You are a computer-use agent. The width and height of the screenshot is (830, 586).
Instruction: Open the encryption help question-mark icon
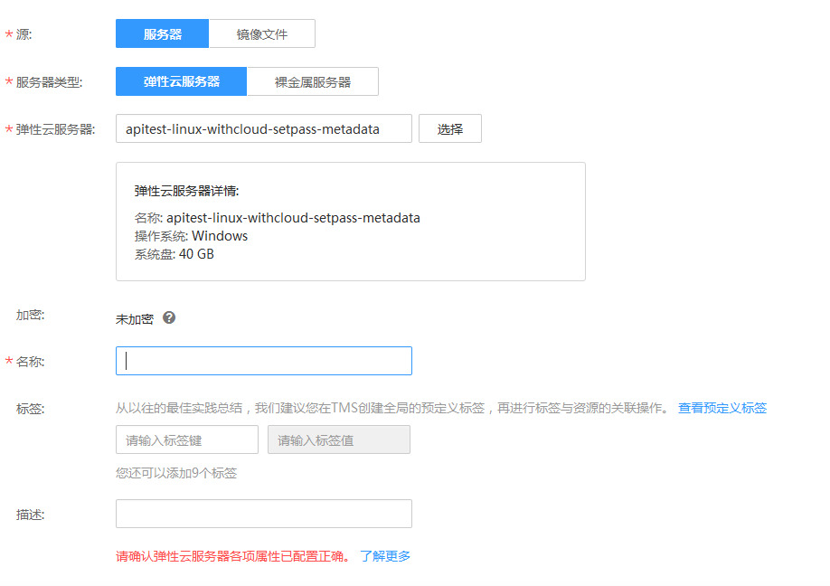pos(169,317)
